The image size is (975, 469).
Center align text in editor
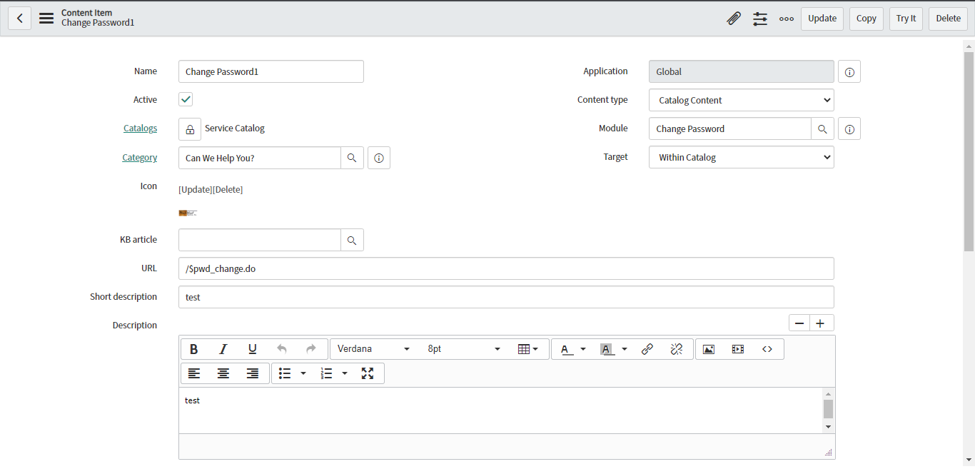pyautogui.click(x=223, y=373)
